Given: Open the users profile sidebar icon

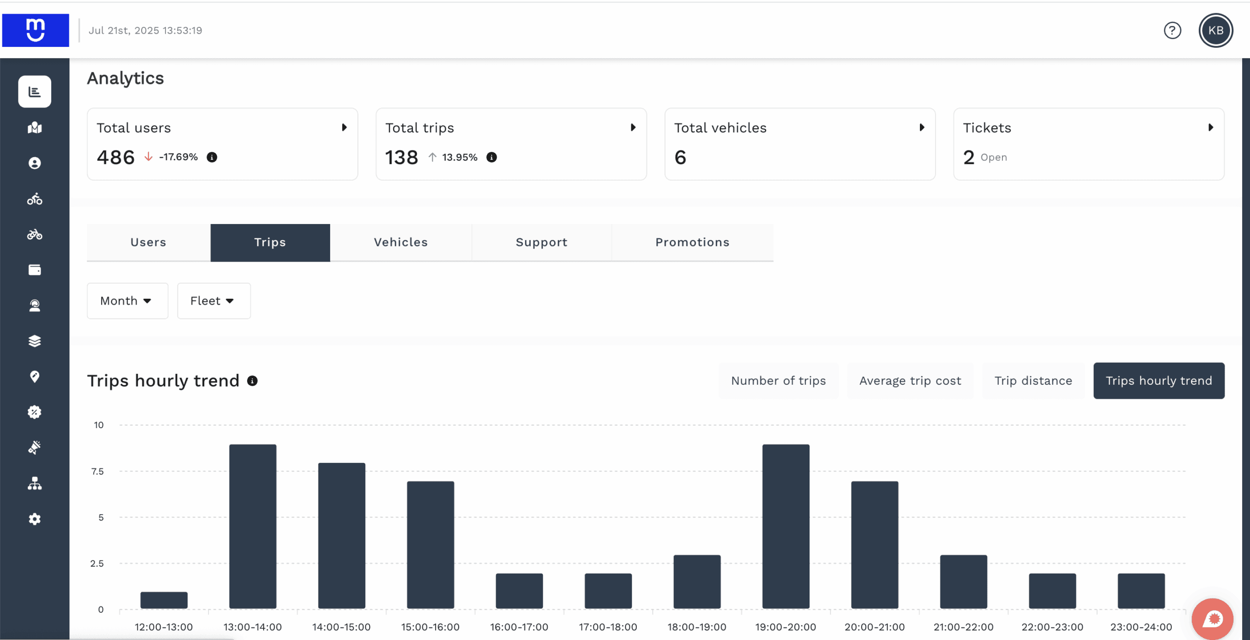Looking at the screenshot, I should pos(35,163).
